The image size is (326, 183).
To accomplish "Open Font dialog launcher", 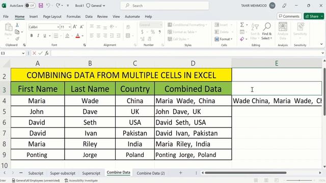I will click(x=85, y=45).
